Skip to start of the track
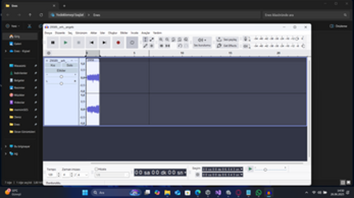 (x=92, y=43)
